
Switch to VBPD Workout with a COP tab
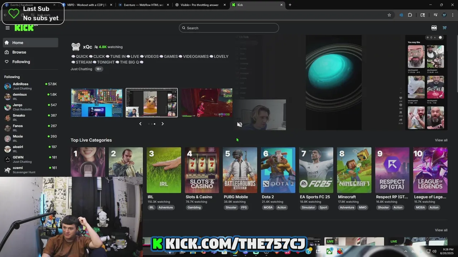tap(87, 5)
